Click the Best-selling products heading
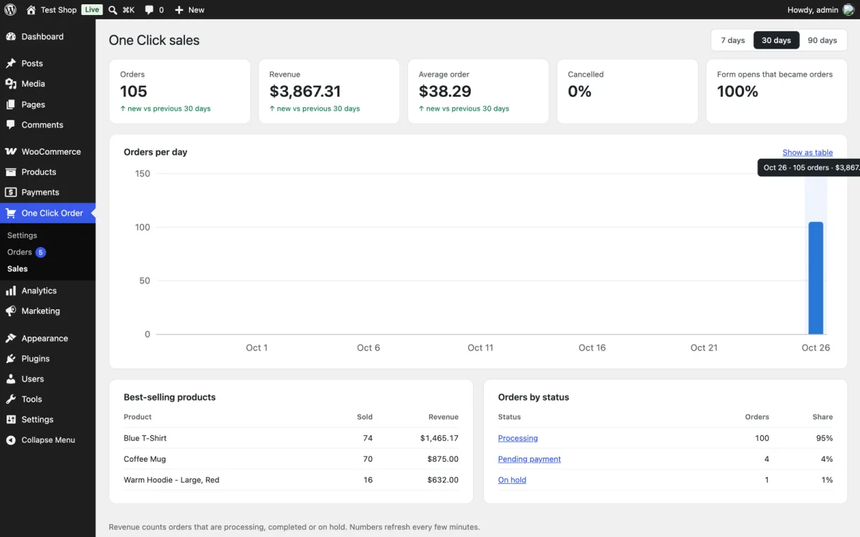The image size is (860, 537). 170,397
